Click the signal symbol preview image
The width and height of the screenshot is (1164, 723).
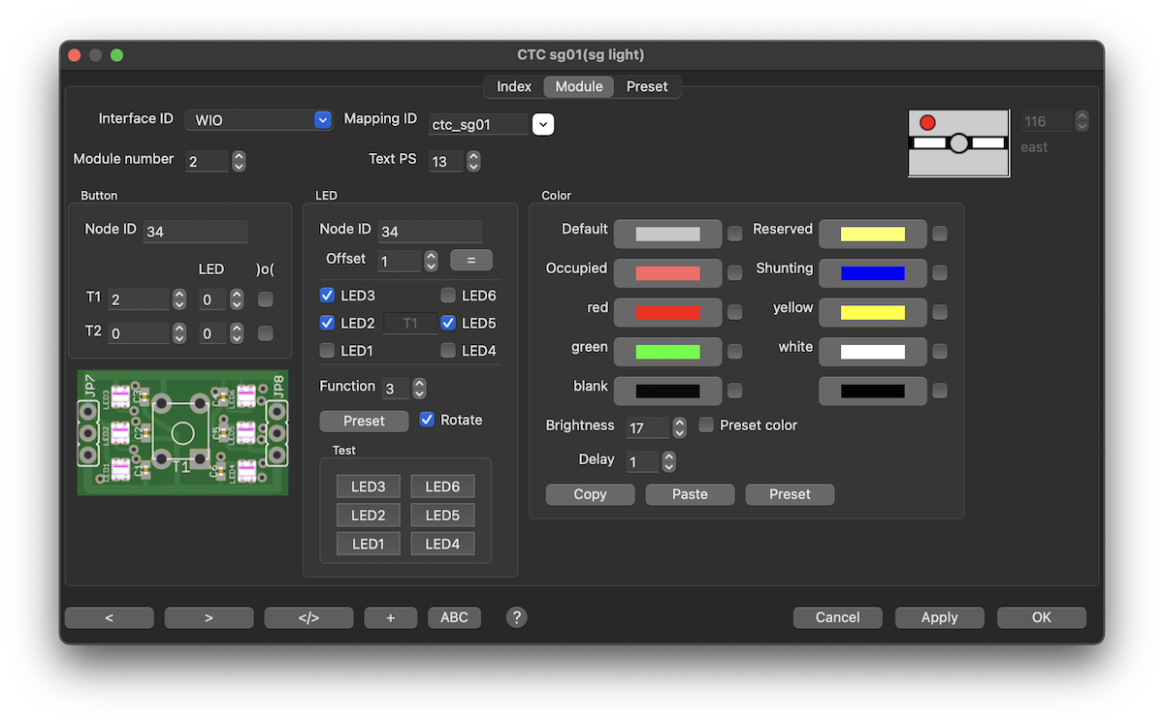pyautogui.click(x=958, y=143)
